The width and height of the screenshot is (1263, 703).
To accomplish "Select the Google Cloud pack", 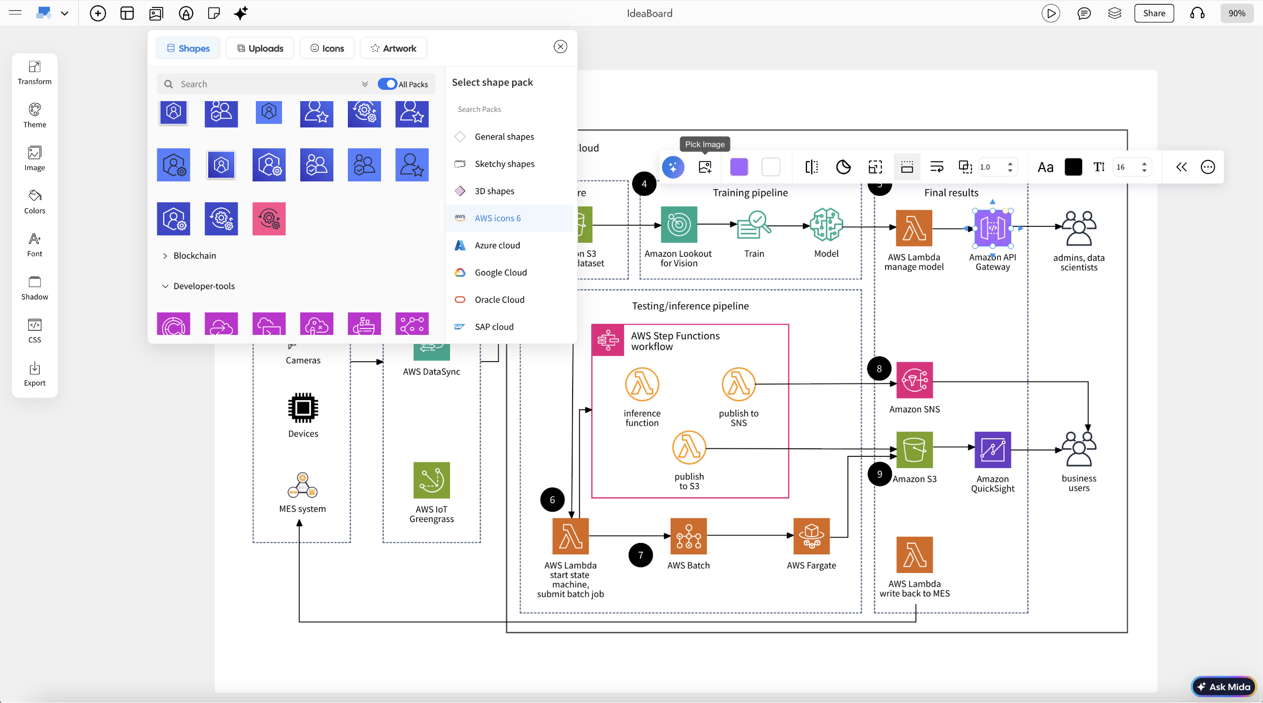I will [509, 272].
